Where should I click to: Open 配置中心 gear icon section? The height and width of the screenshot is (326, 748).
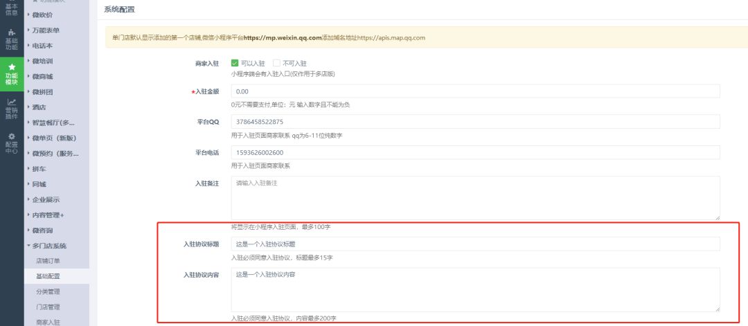[x=12, y=143]
